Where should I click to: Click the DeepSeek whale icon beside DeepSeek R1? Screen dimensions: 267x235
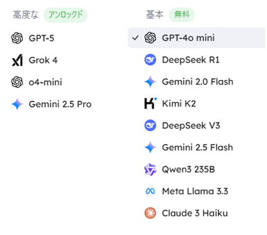coord(150,60)
